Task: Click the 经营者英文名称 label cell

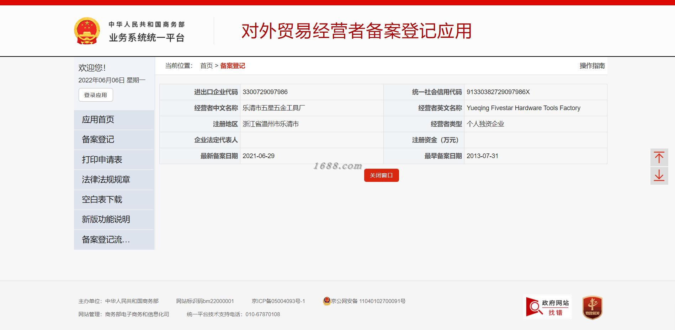Action: point(424,108)
